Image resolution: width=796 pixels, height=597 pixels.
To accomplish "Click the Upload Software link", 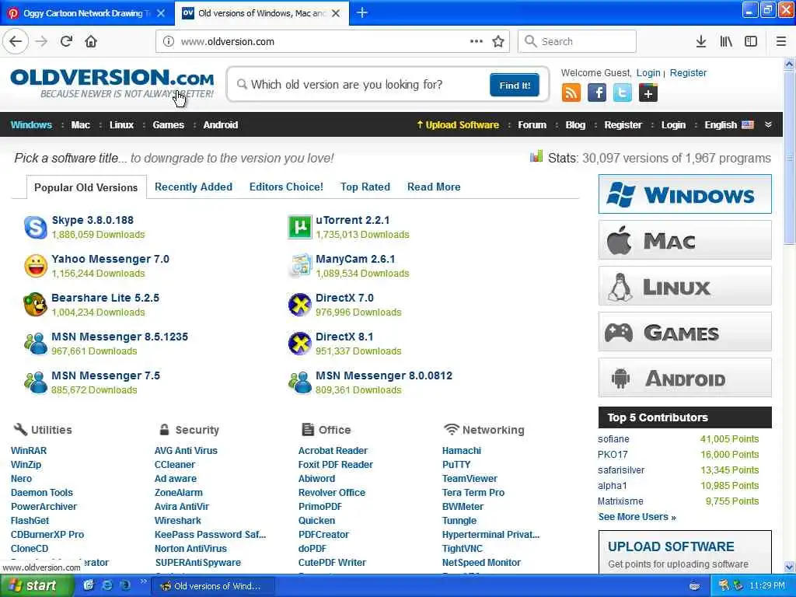I will 457,125.
